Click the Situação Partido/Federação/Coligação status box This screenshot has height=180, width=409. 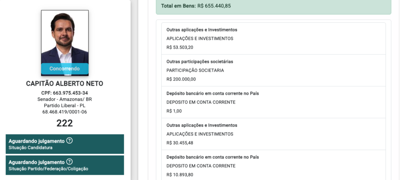coord(65,165)
